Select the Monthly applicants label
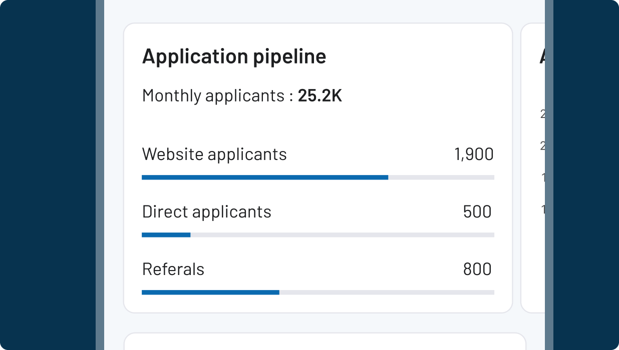The height and width of the screenshot is (350, 619). coord(217,95)
